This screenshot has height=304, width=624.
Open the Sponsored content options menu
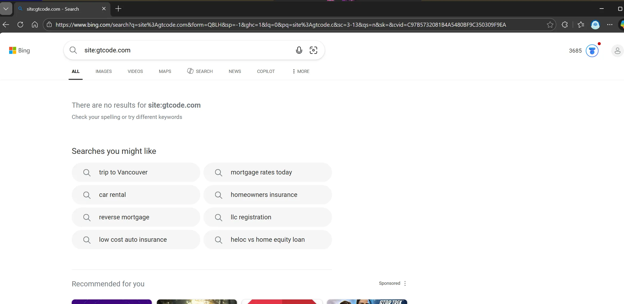[x=405, y=283]
